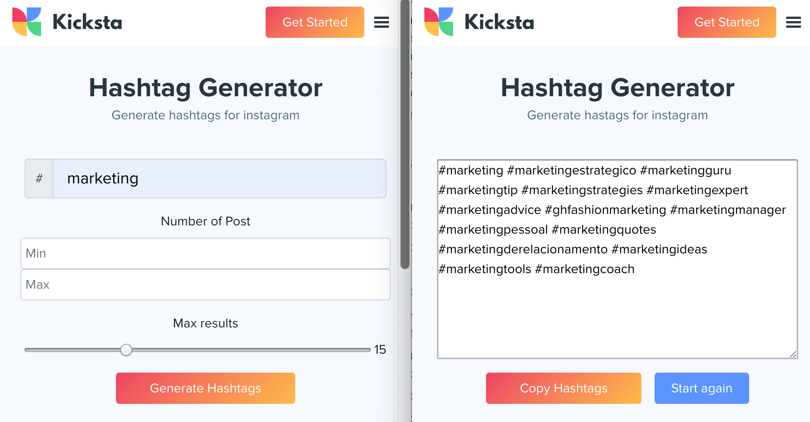Open the hamburger menu in left pane

coord(382,22)
